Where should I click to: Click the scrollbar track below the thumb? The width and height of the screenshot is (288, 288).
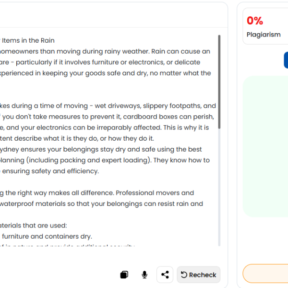coord(219,187)
